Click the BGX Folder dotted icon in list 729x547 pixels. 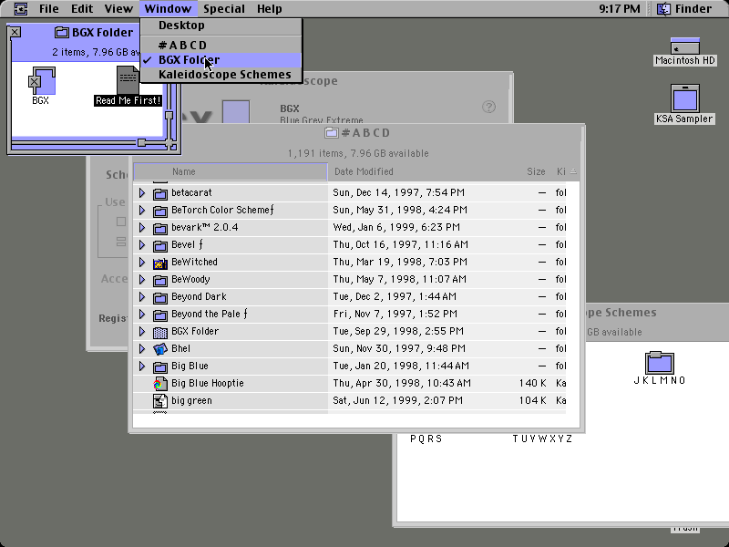160,332
